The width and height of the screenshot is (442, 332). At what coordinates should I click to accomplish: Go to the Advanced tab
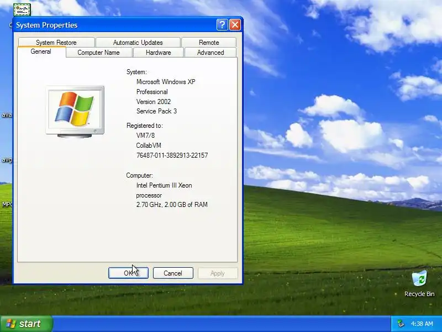[211, 53]
